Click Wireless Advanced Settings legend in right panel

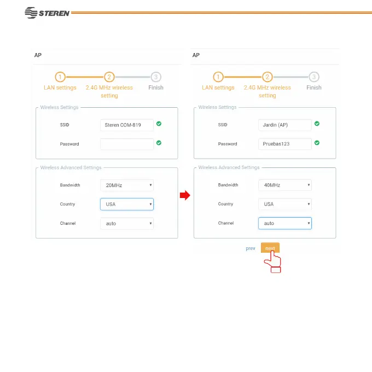point(229,167)
